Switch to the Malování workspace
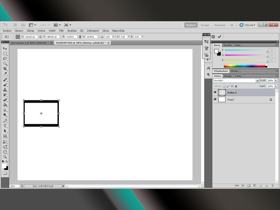The width and height of the screenshot is (280, 210). click(x=220, y=25)
